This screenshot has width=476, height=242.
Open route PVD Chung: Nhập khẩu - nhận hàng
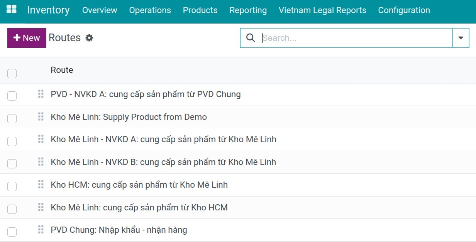click(119, 230)
